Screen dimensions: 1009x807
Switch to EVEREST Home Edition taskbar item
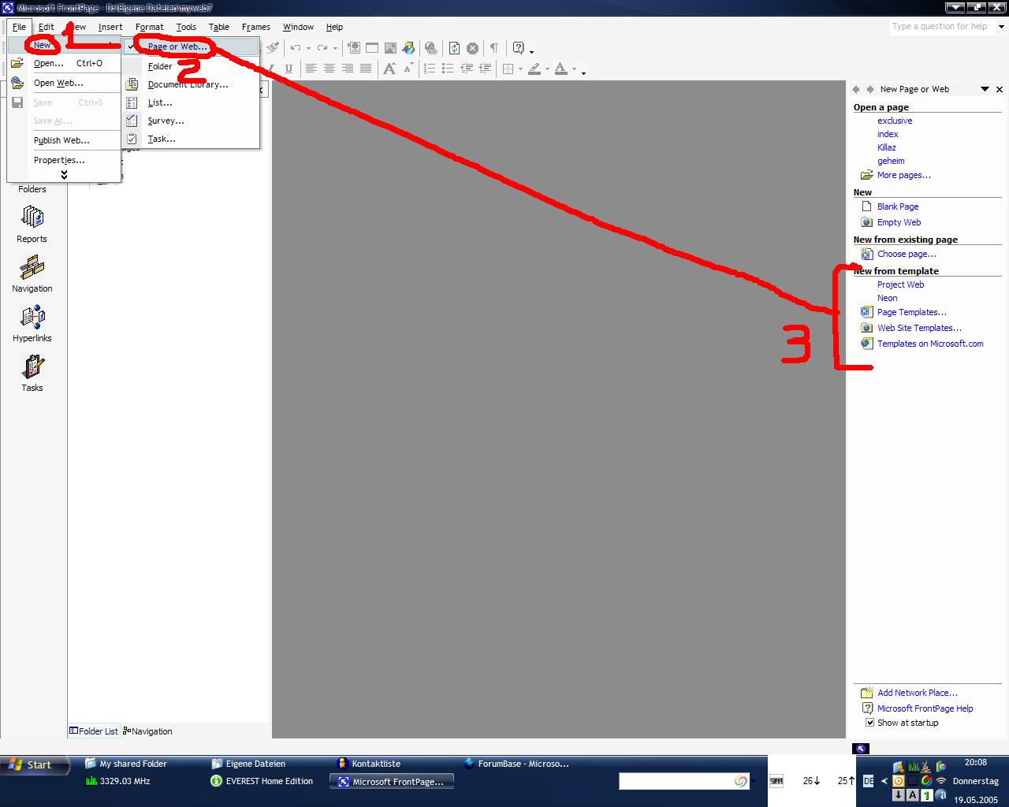262,781
